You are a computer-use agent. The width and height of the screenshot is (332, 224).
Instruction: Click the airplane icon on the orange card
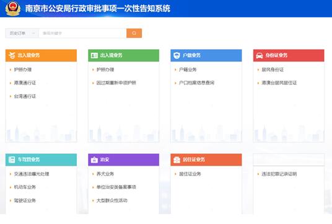[x=12, y=55]
